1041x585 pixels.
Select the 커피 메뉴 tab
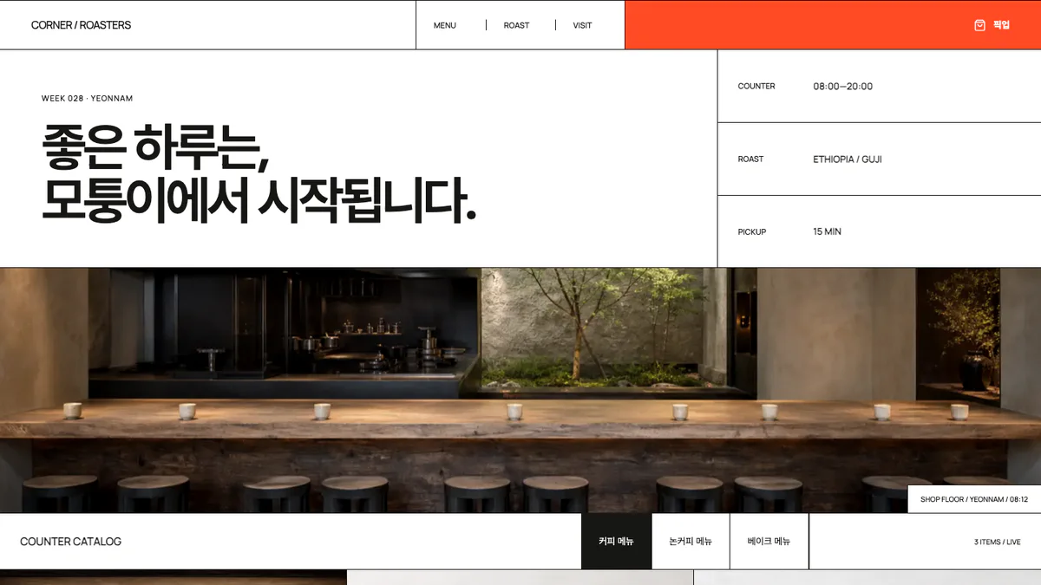616,542
